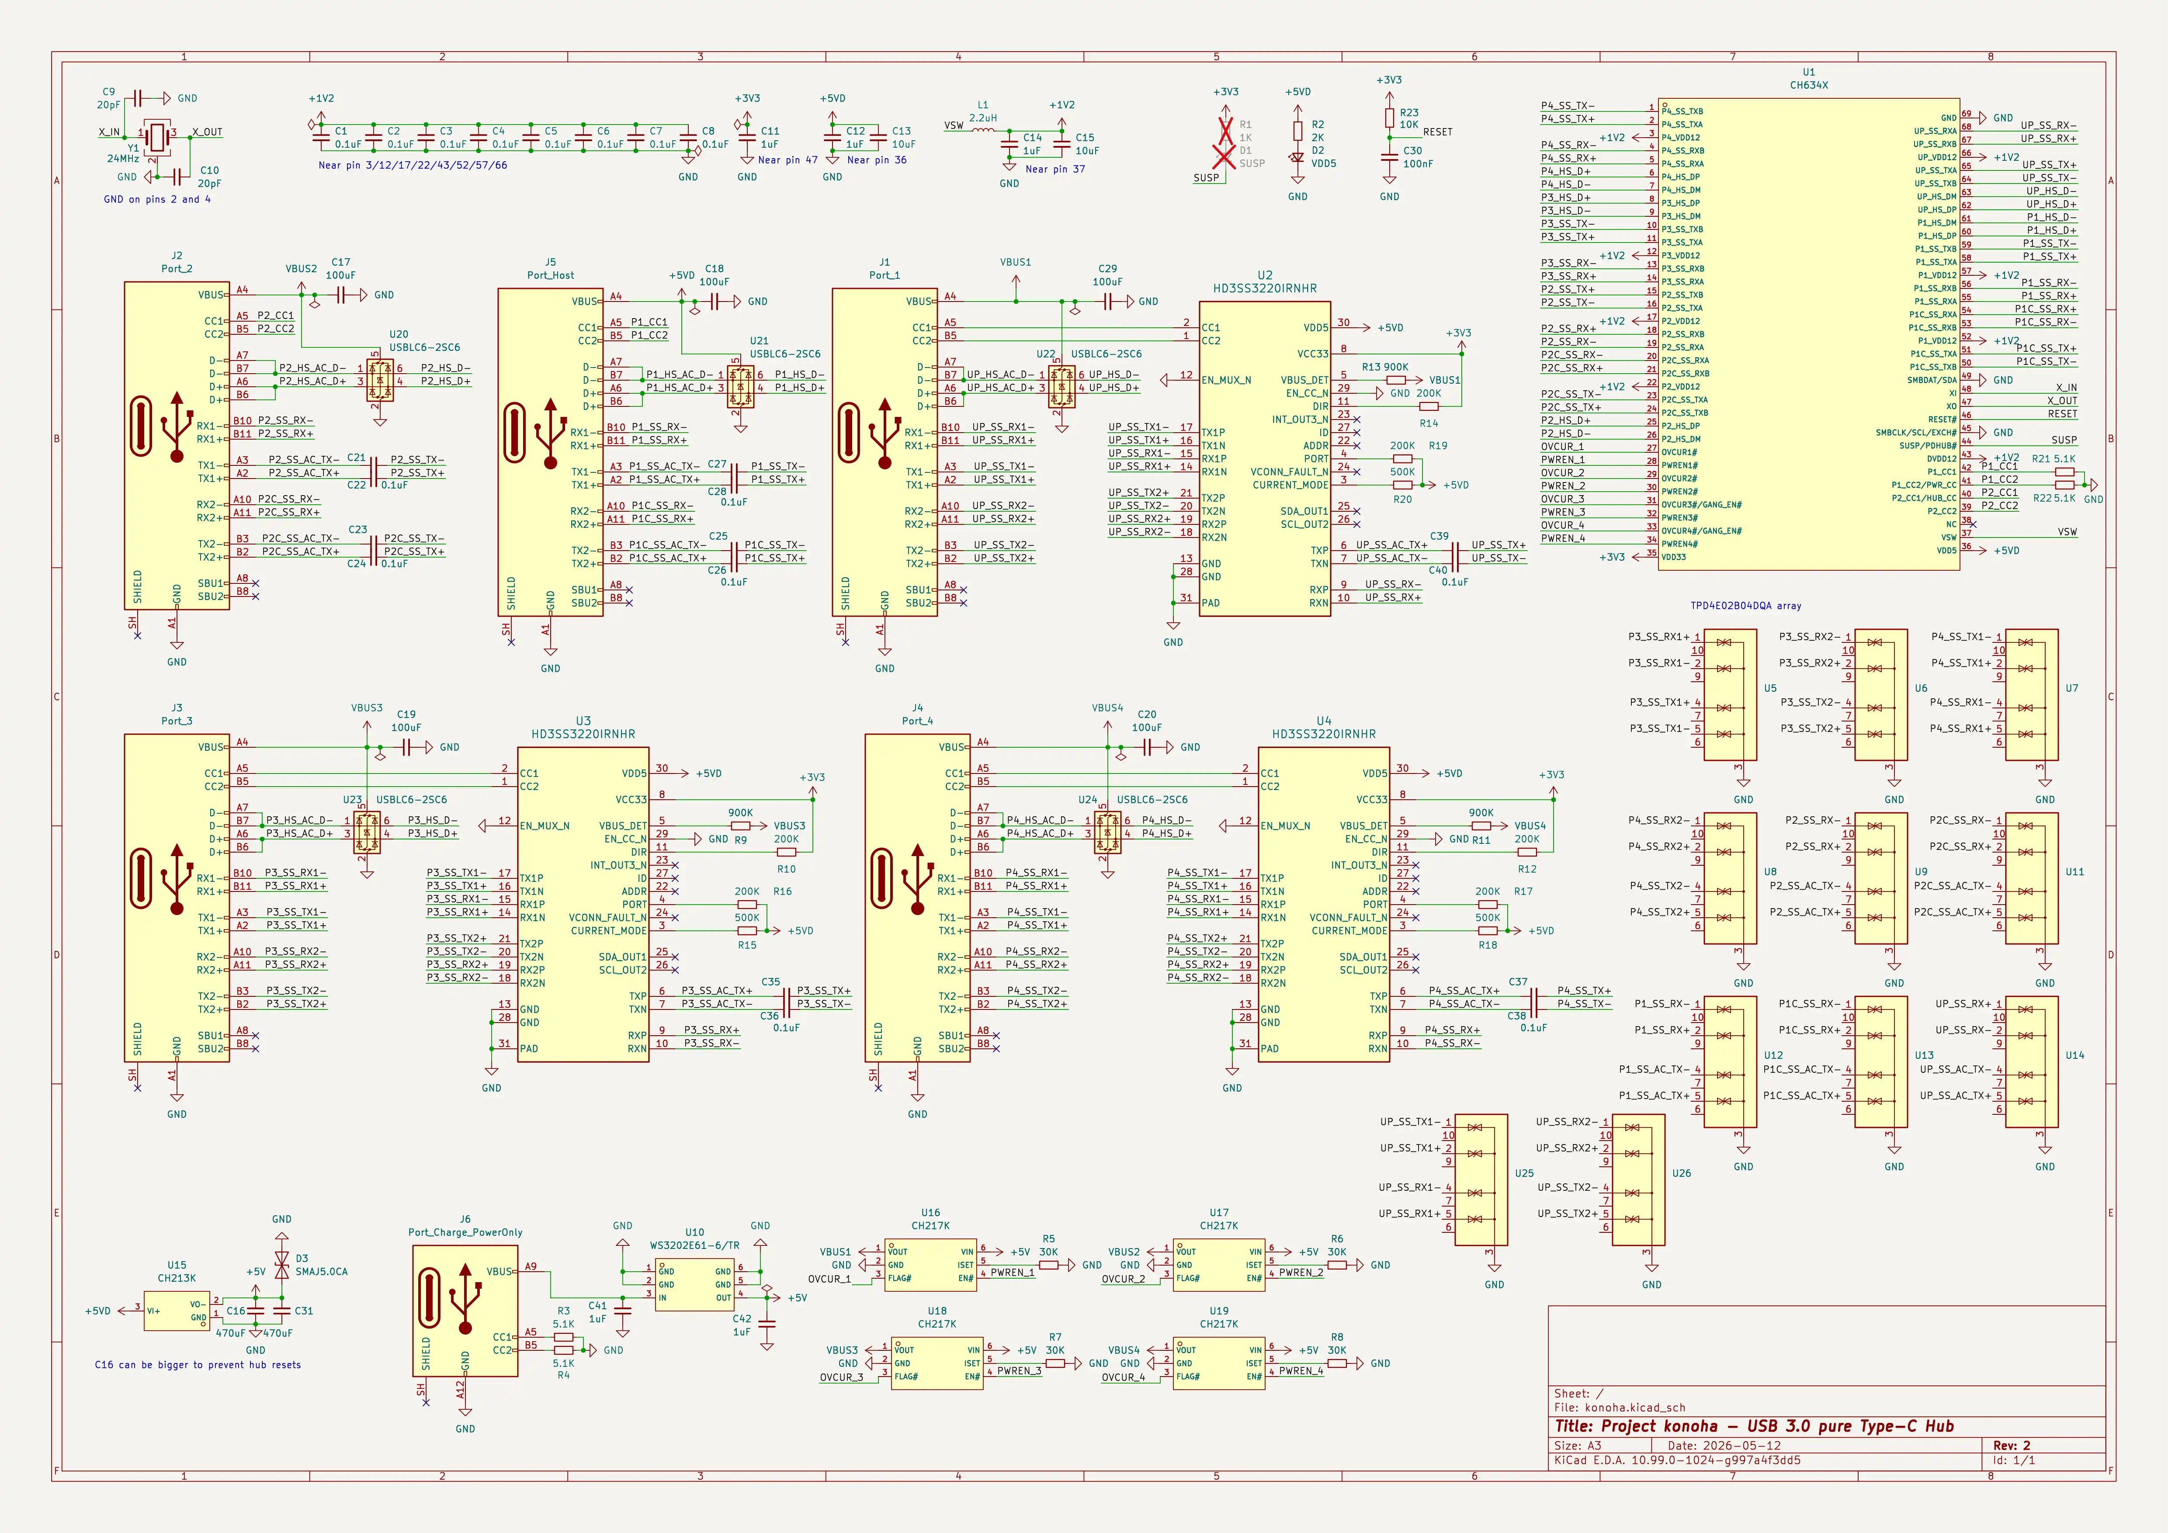2168x1533 pixels.
Task: Select the U14 TVS array symbol
Action: [x=2031, y=1062]
